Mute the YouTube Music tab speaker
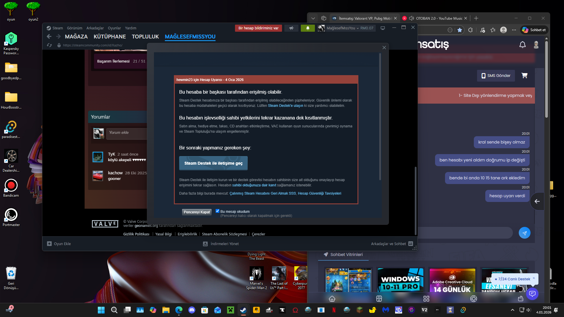 pyautogui.click(x=412, y=18)
